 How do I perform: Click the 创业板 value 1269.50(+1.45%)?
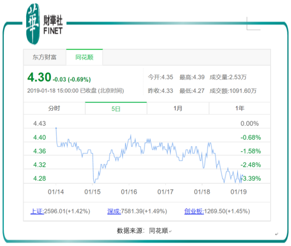tap(227, 211)
